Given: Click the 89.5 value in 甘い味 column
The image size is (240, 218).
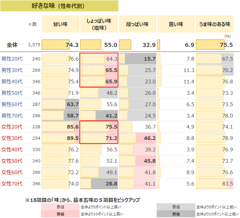Looking at the screenshot, I should (x=72, y=138).
